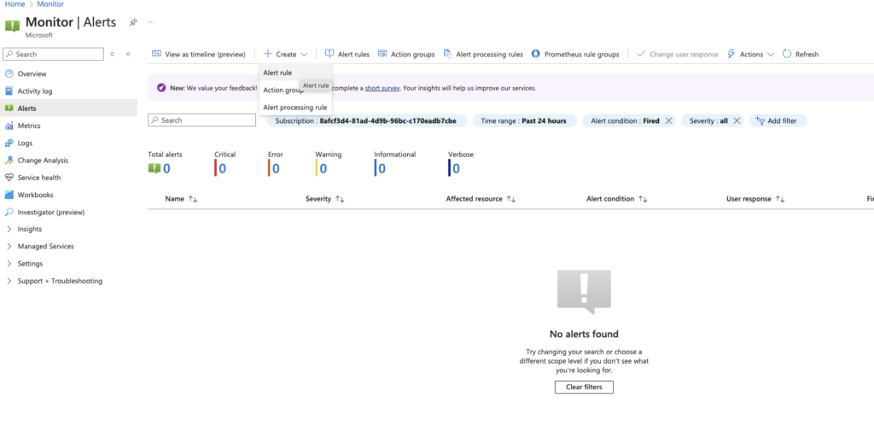
Task: Open the Create dropdown chevron
Action: click(x=304, y=55)
